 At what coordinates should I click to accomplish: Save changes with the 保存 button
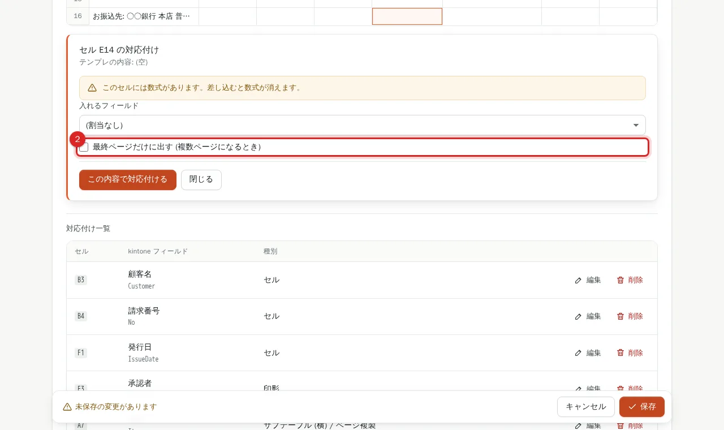pos(642,407)
